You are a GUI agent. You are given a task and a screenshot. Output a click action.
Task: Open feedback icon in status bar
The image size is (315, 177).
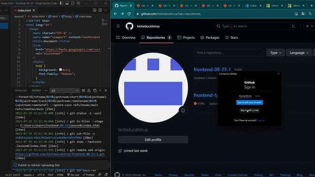tap(99, 175)
